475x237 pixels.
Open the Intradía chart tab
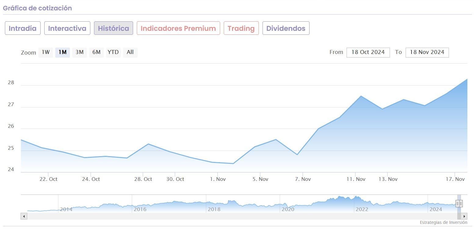(x=23, y=28)
